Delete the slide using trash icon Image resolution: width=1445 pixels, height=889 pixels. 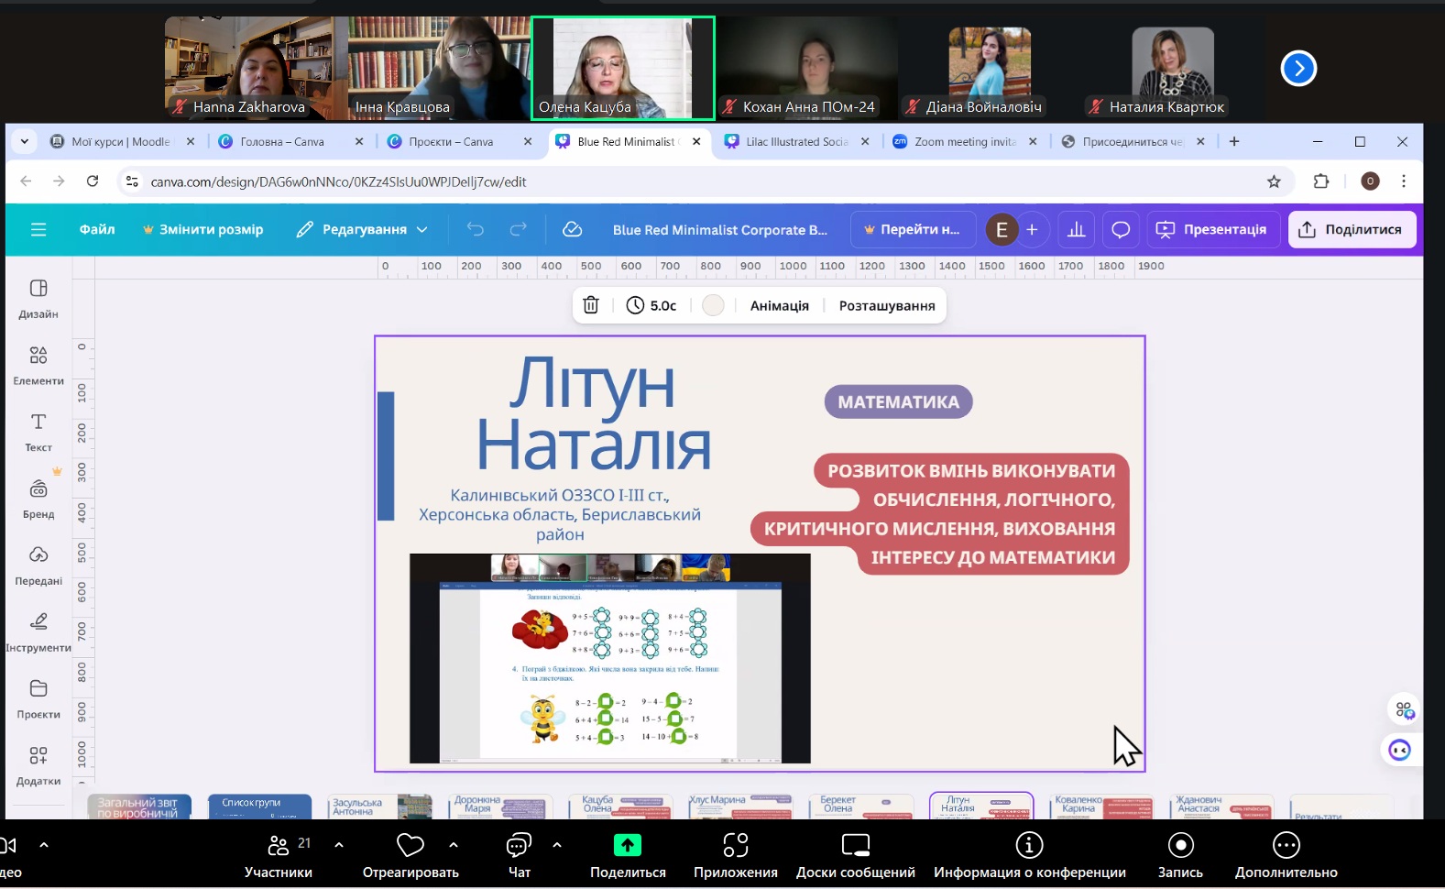(x=591, y=305)
